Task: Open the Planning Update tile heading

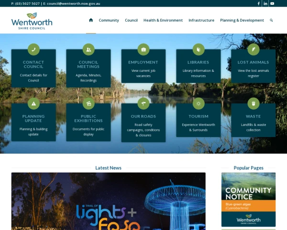Action: pos(33,118)
